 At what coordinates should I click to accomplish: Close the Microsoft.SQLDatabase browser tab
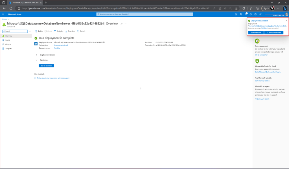41,3
